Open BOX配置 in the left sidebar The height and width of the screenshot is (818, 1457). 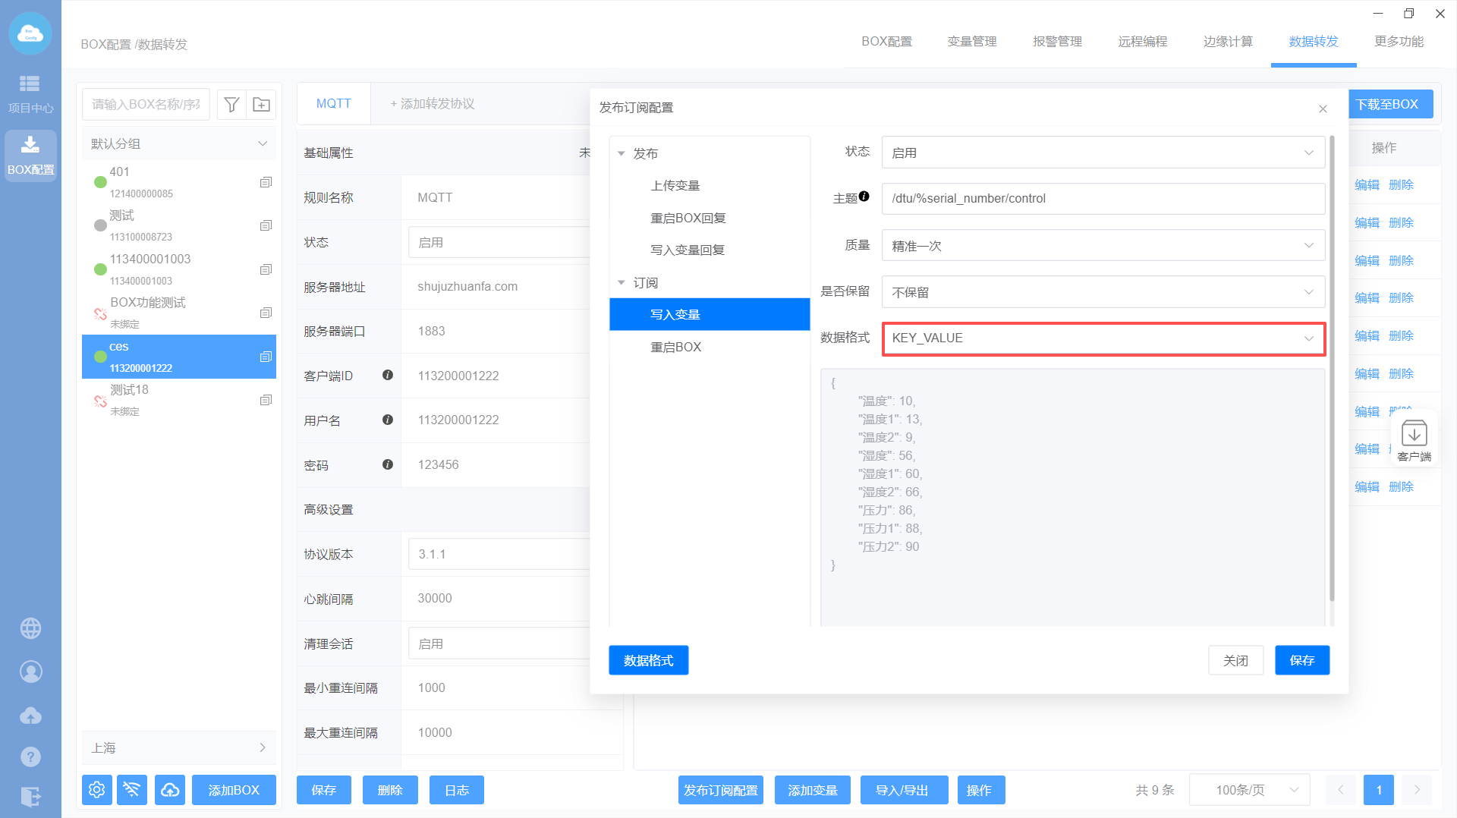[x=30, y=156]
